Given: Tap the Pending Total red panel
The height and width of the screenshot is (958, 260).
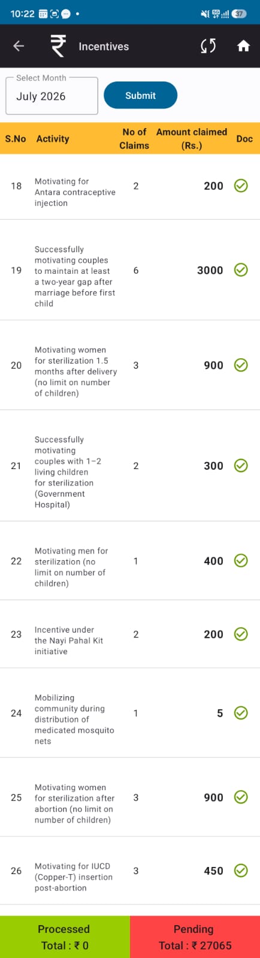Looking at the screenshot, I should click(195, 937).
